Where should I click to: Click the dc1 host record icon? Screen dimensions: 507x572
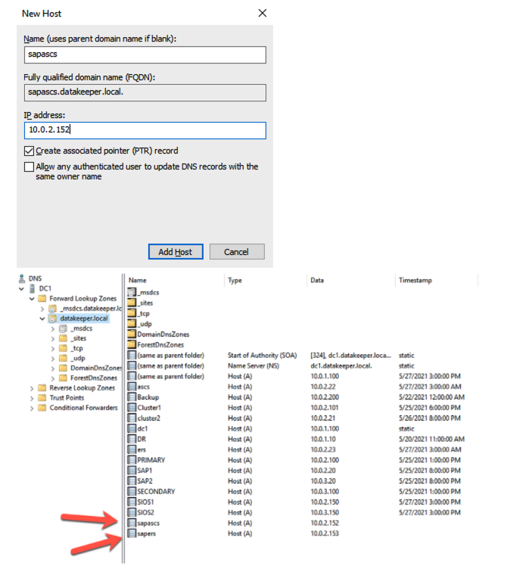[132, 428]
